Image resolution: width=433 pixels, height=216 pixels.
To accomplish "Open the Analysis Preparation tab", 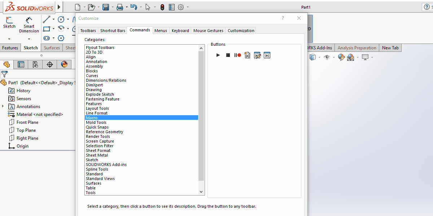I will (x=357, y=48).
